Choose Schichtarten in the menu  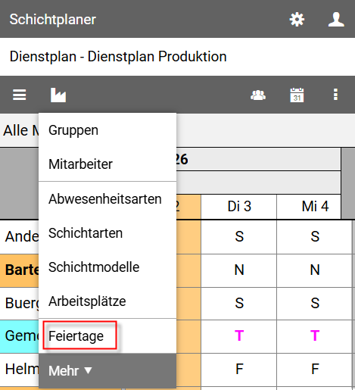pos(107,233)
